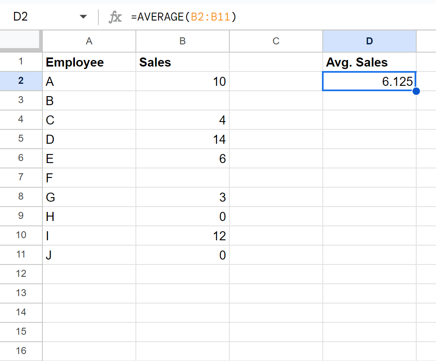Select row 11 header

pos(21,255)
